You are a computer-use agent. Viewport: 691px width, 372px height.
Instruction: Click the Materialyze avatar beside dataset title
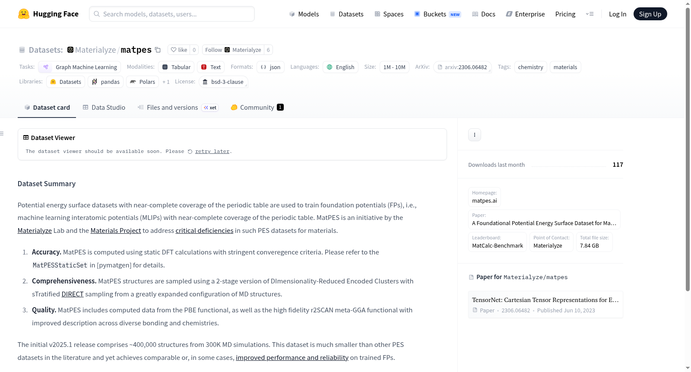pyautogui.click(x=70, y=50)
